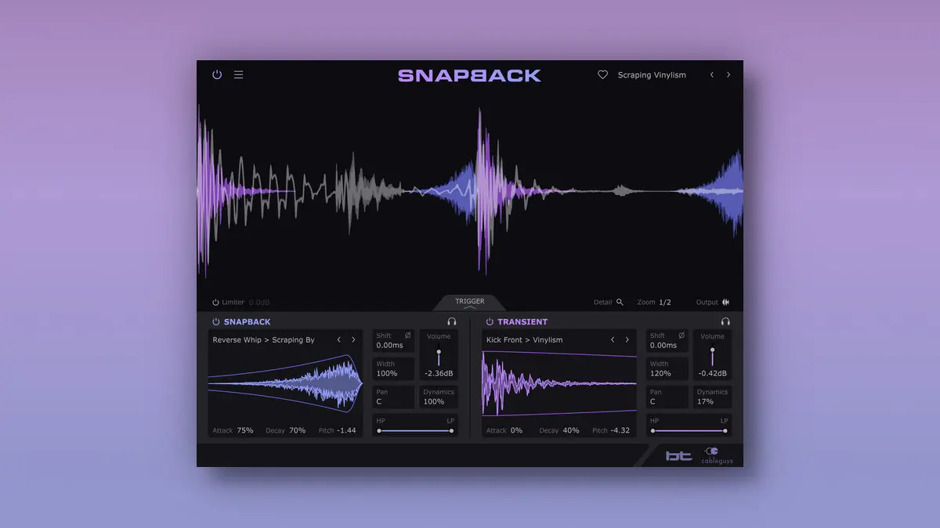Solo Snapback section with headphones icon
This screenshot has height=528, width=940.
click(x=452, y=321)
